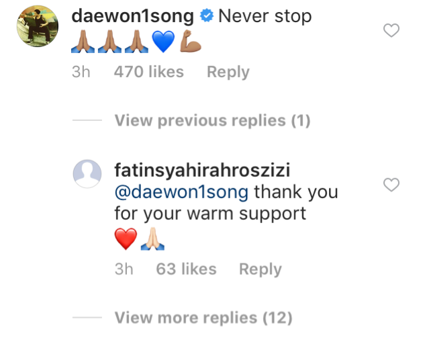This screenshot has height=342, width=429.
Task: View who gave 63 likes
Action: pos(187,269)
